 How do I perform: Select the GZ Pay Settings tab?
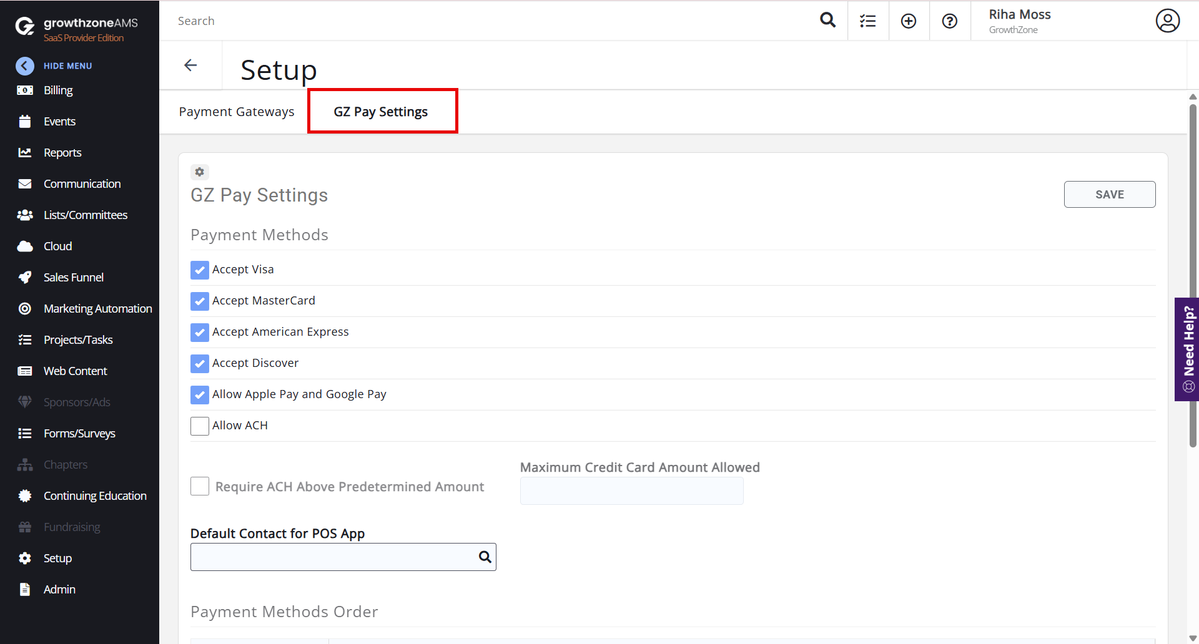381,112
